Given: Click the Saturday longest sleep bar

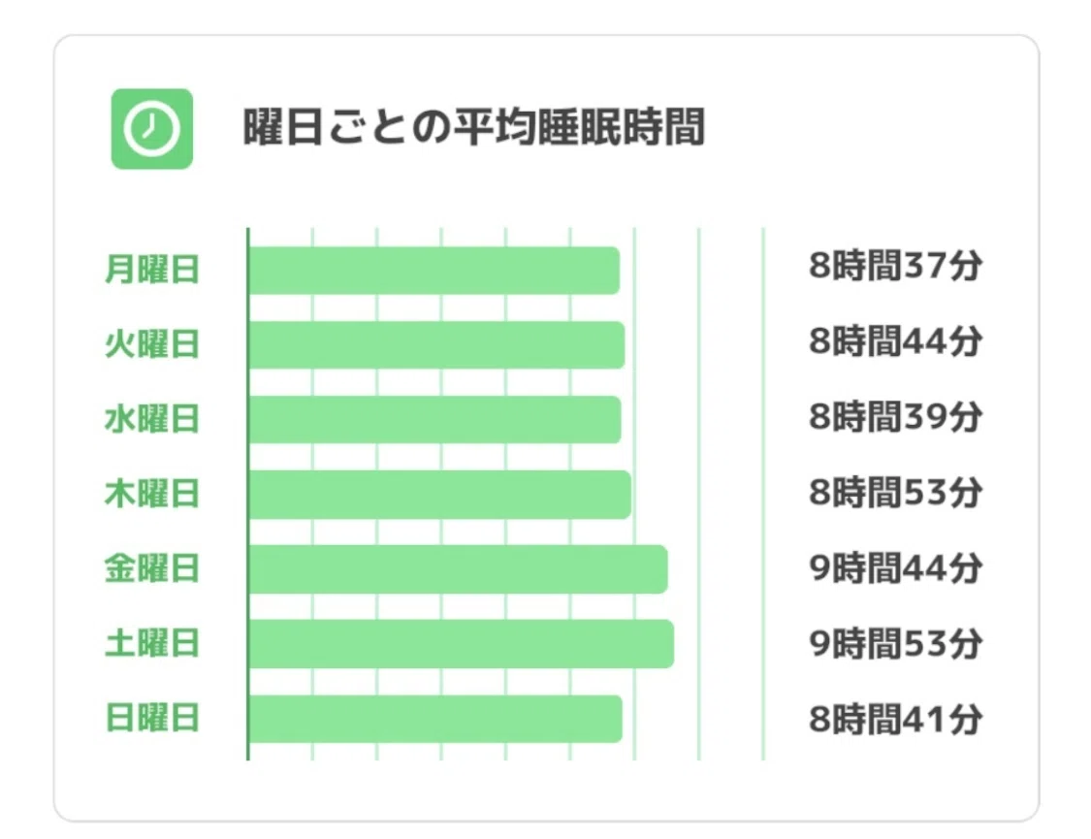Looking at the screenshot, I should 462,643.
